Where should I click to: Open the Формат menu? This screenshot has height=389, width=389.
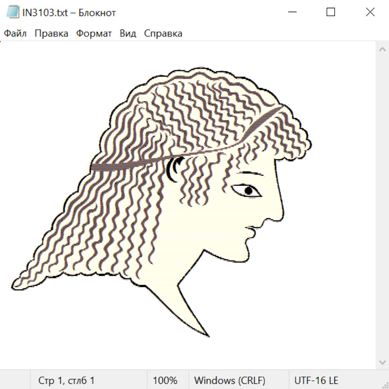point(94,34)
